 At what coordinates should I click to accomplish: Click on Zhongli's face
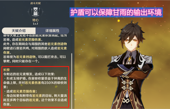(131, 43)
